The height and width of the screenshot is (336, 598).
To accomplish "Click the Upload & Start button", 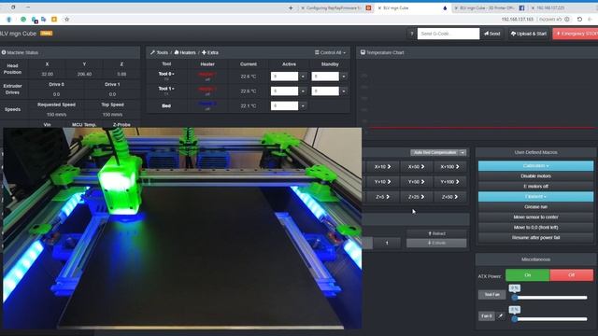I will [x=529, y=34].
